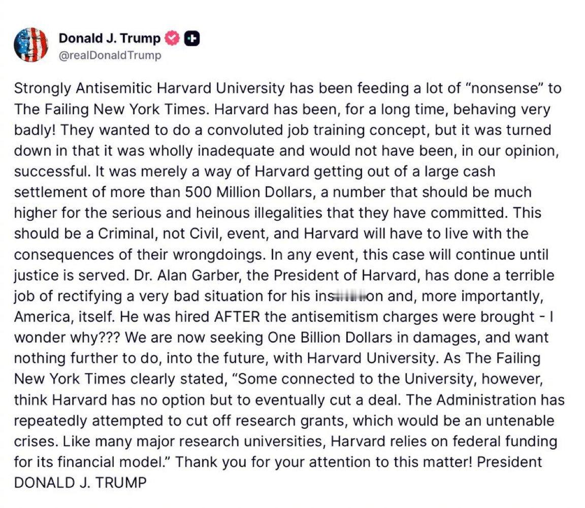Click the closing "DONALD J. TRUMP" signature

[79, 483]
